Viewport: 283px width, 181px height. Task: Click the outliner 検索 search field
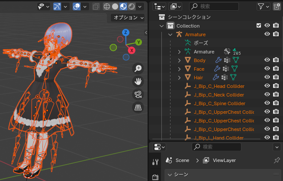[x=214, y=6]
